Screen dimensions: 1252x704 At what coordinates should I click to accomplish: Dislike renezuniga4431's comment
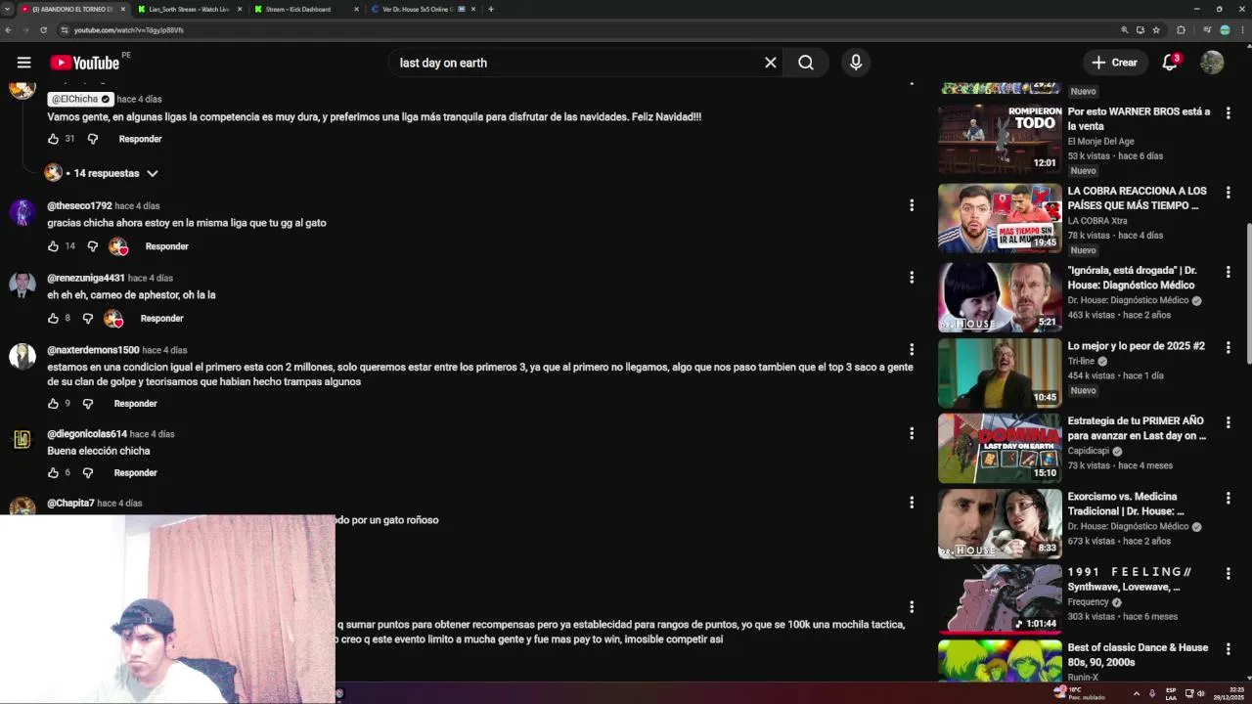(88, 319)
